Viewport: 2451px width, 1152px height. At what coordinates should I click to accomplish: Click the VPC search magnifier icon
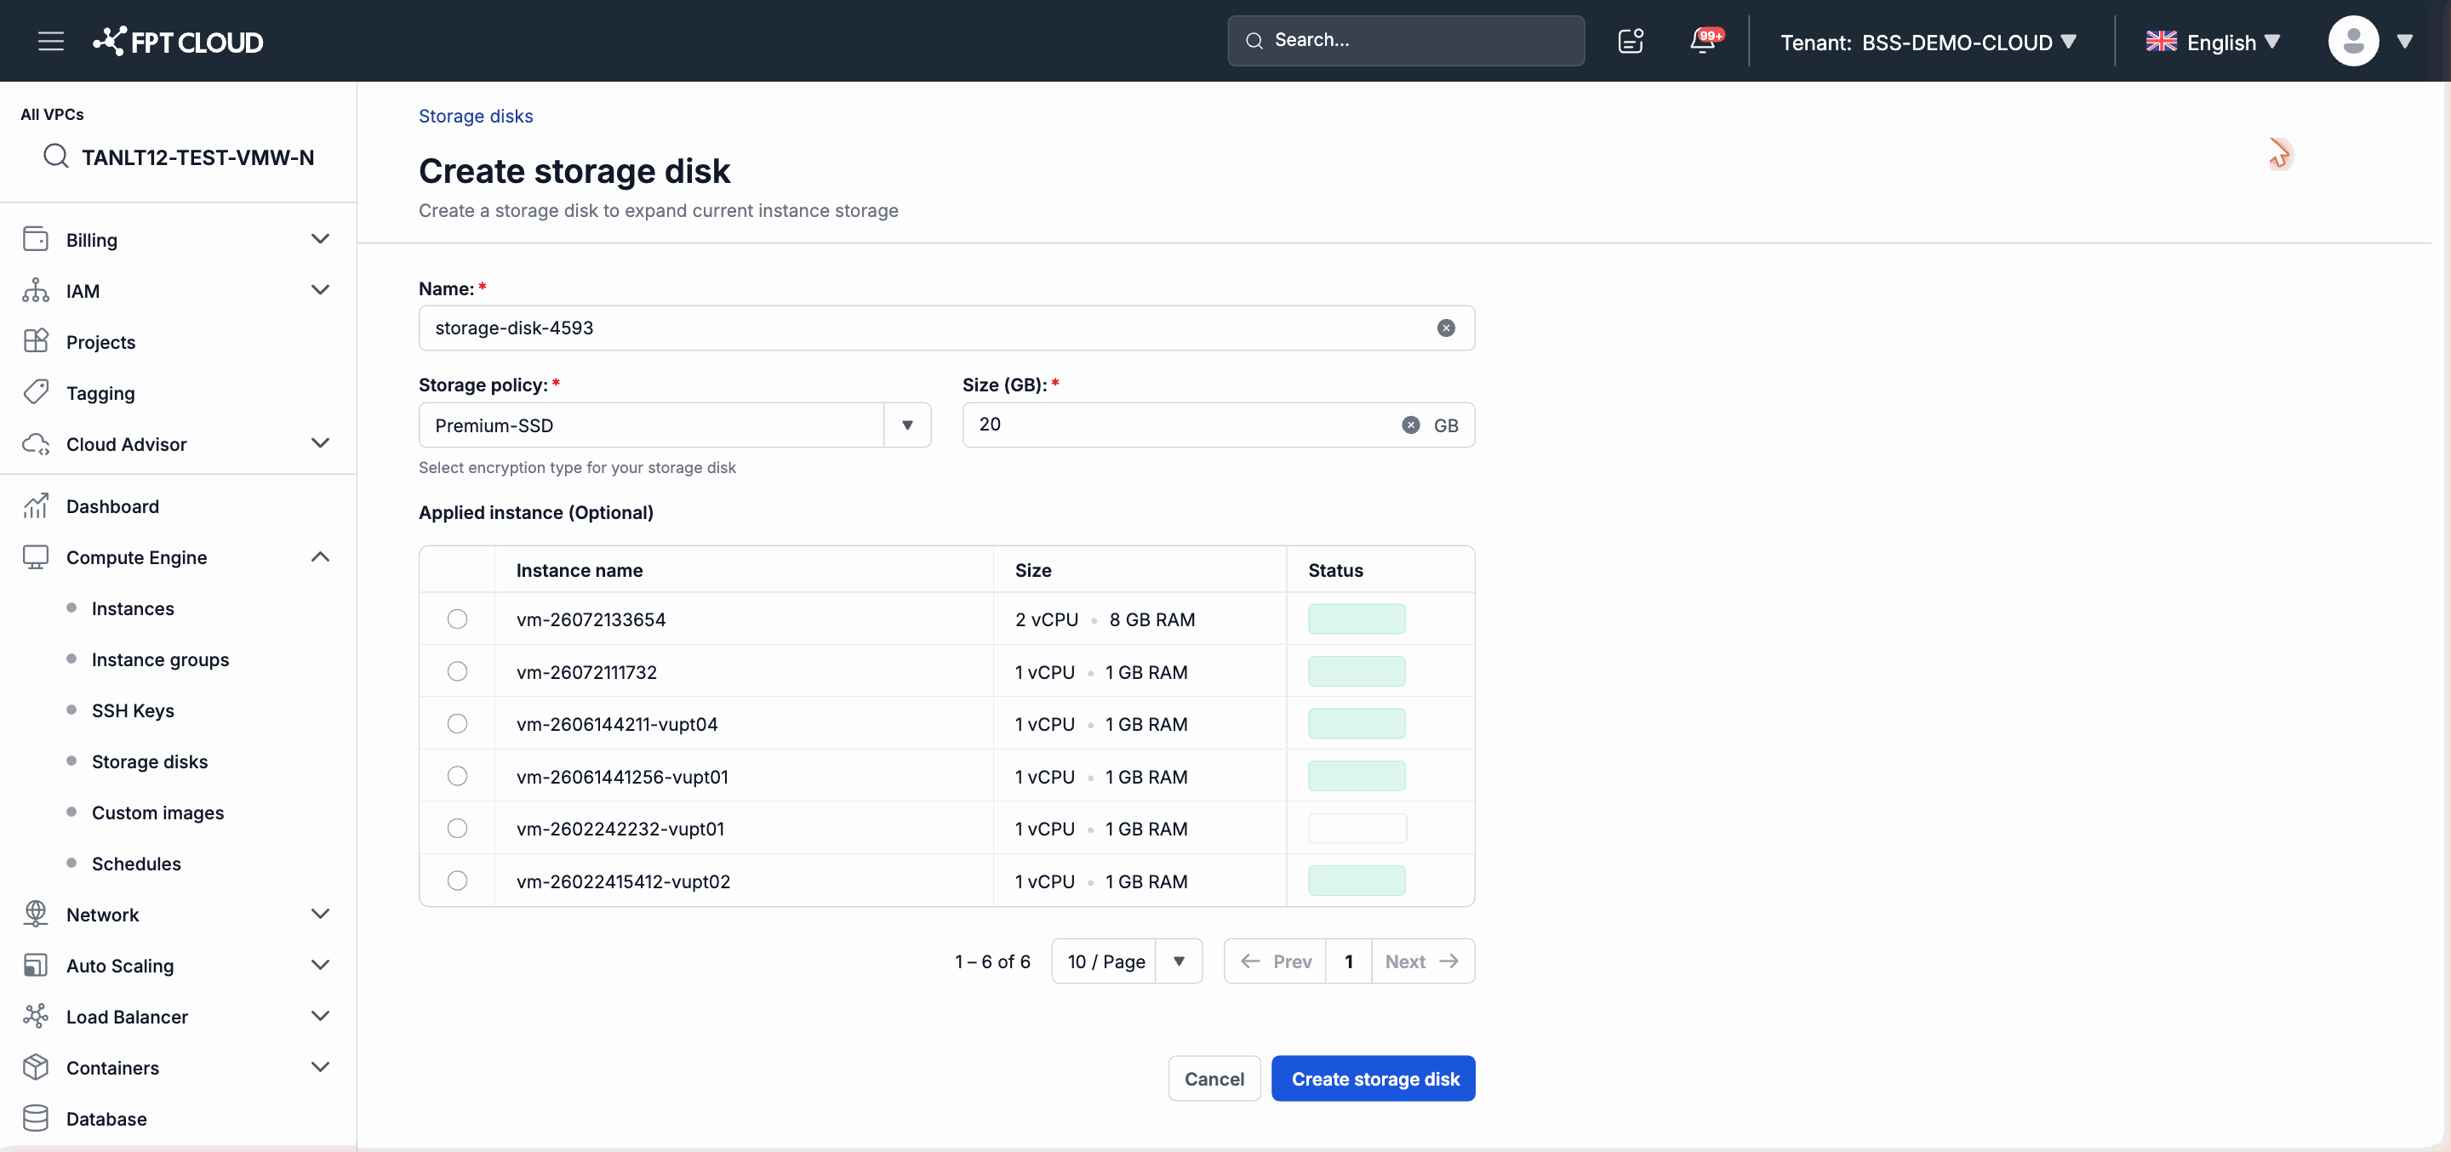[56, 156]
